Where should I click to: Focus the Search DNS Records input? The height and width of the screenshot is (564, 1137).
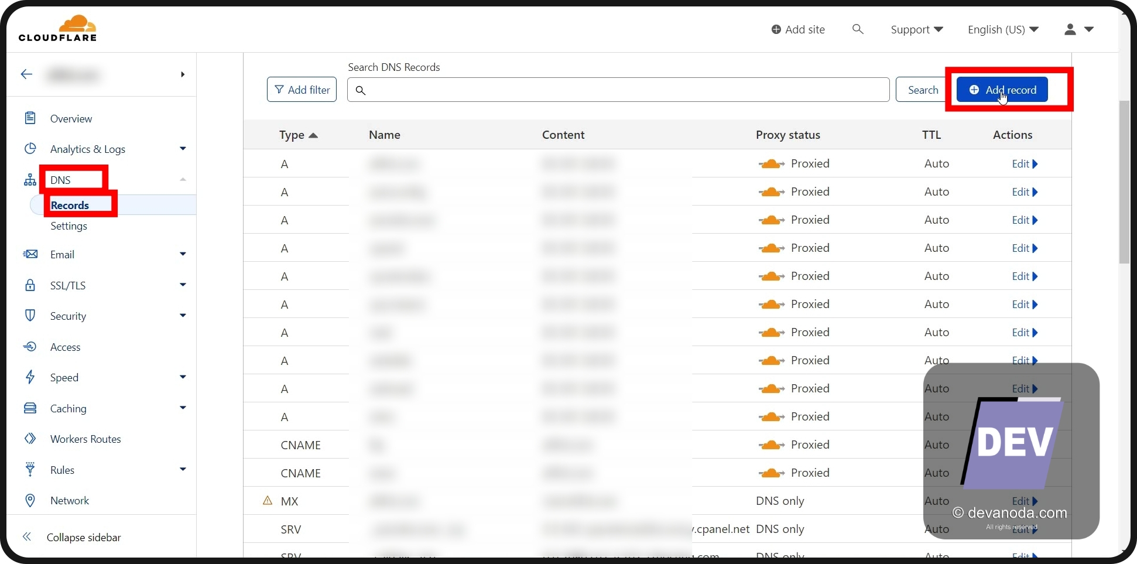[618, 90]
